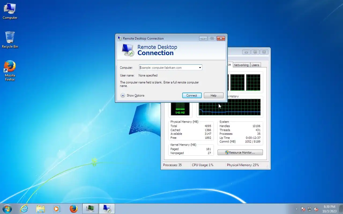Open the Windows Start menu orb
343x214 pixels.
pyautogui.click(x=7, y=209)
